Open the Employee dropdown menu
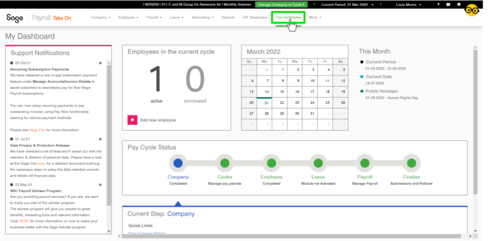 tap(128, 17)
